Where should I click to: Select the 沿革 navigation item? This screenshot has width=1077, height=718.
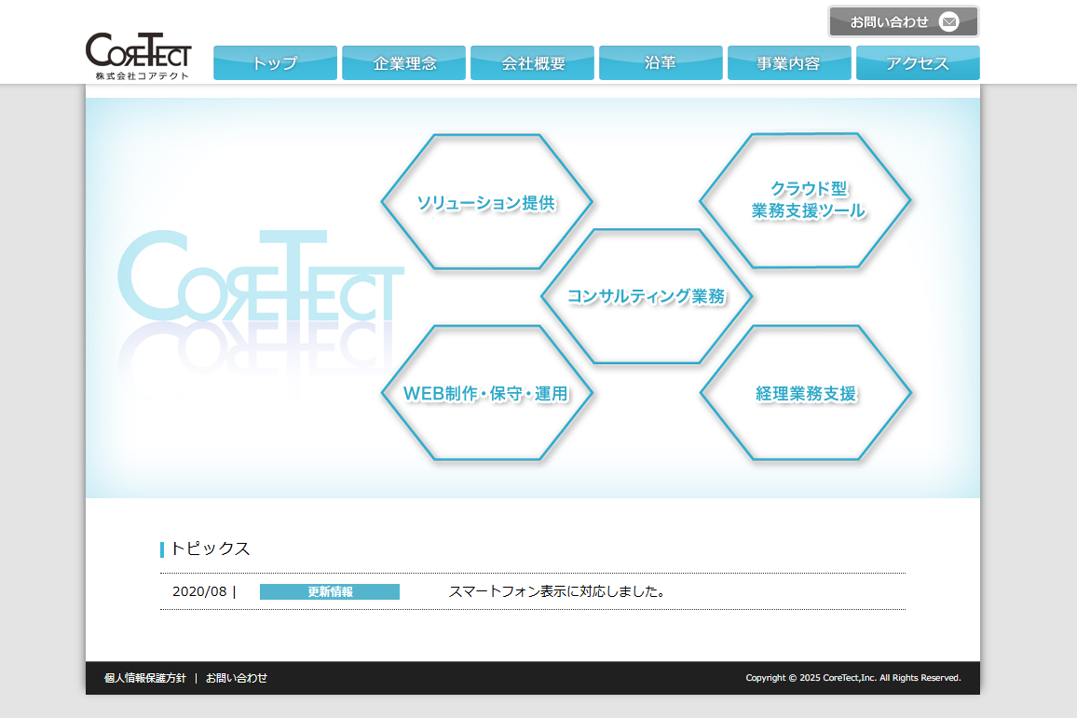661,62
